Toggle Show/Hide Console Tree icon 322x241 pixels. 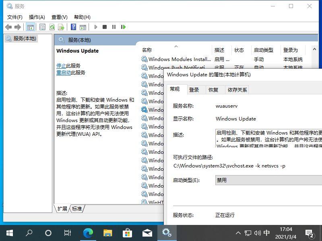(x=30, y=27)
